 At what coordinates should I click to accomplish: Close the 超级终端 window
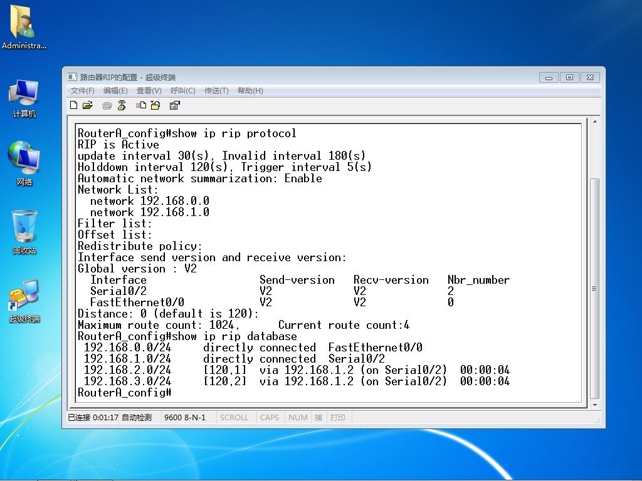point(590,77)
